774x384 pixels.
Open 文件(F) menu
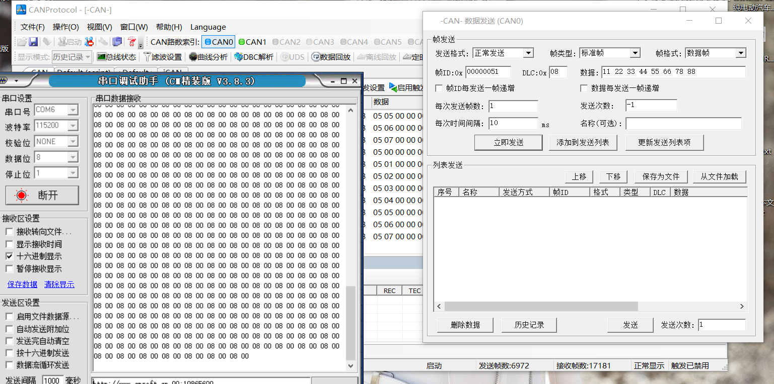click(33, 27)
